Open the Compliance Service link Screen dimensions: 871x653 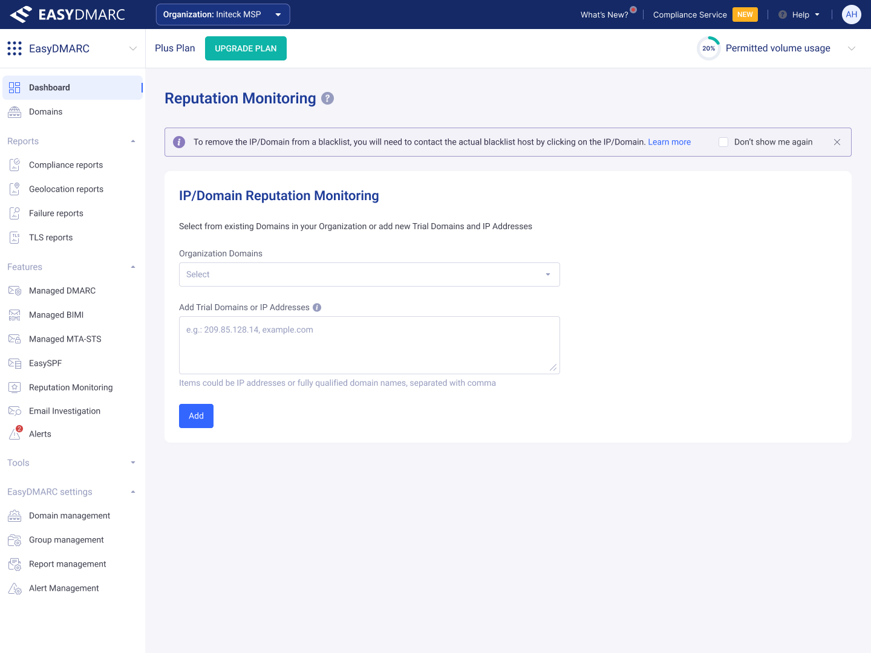click(690, 15)
